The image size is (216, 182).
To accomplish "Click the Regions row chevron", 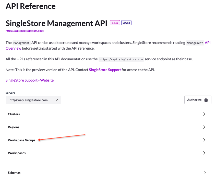I will pyautogui.click(x=204, y=127).
